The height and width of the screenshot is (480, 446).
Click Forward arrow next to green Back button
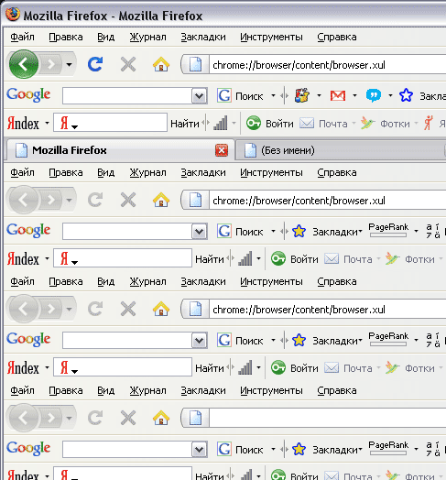click(50, 64)
